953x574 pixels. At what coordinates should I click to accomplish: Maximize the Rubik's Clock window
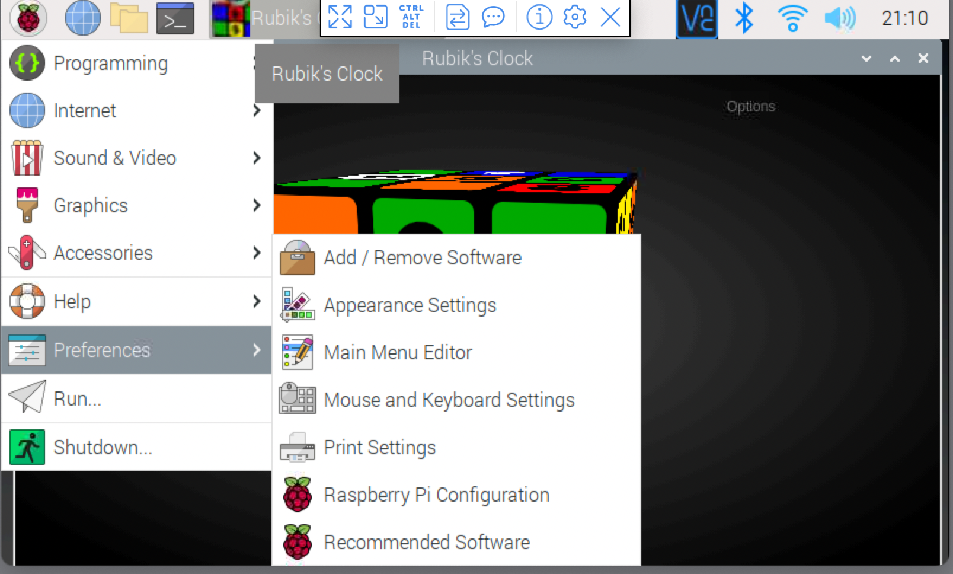(895, 58)
